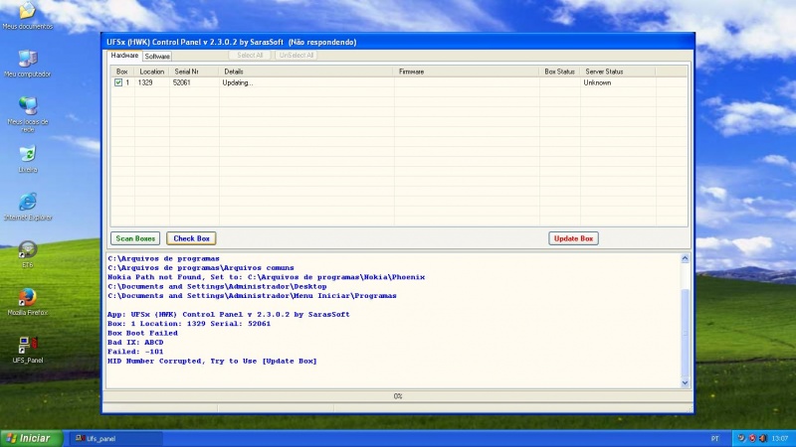
Task: Click 'Bad IX: ABCD' log line
Action: [135, 342]
